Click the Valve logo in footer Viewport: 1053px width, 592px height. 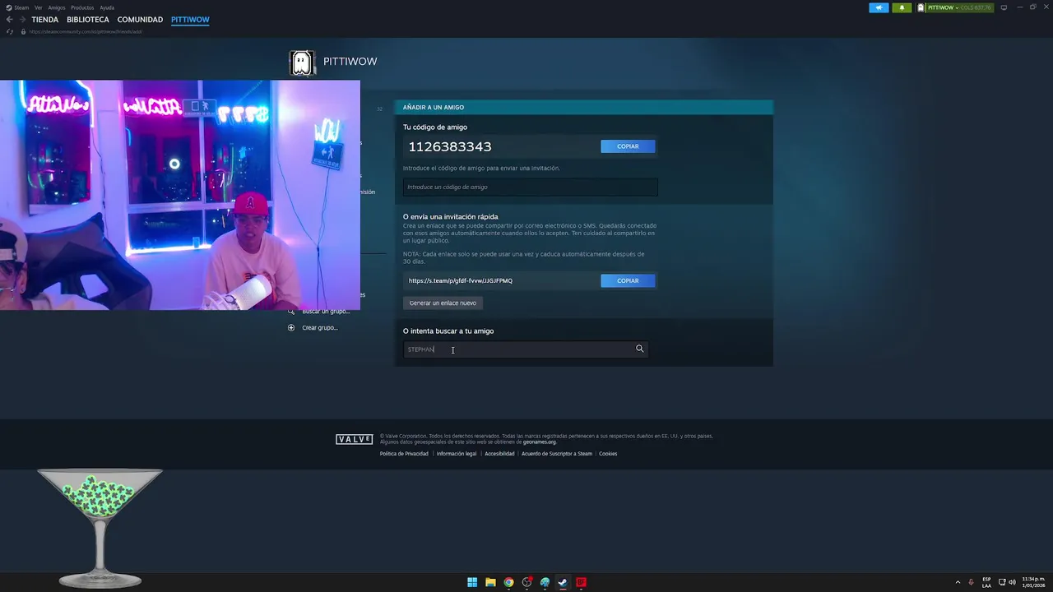(355, 439)
